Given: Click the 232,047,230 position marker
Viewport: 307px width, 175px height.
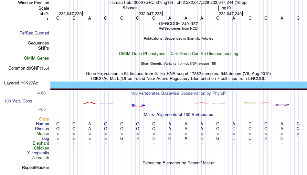Looking at the screenshot, I should [70, 14].
